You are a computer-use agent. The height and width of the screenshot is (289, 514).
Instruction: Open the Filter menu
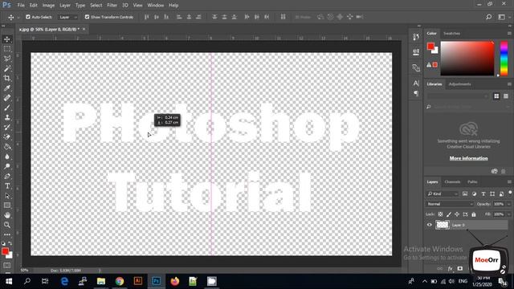pyautogui.click(x=112, y=6)
